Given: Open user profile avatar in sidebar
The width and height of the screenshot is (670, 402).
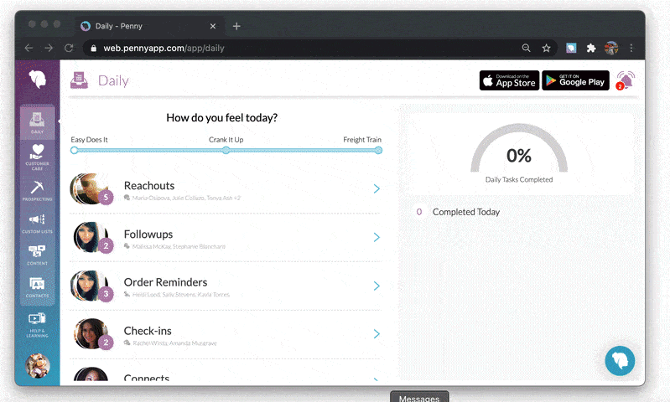Looking at the screenshot, I should tap(38, 366).
